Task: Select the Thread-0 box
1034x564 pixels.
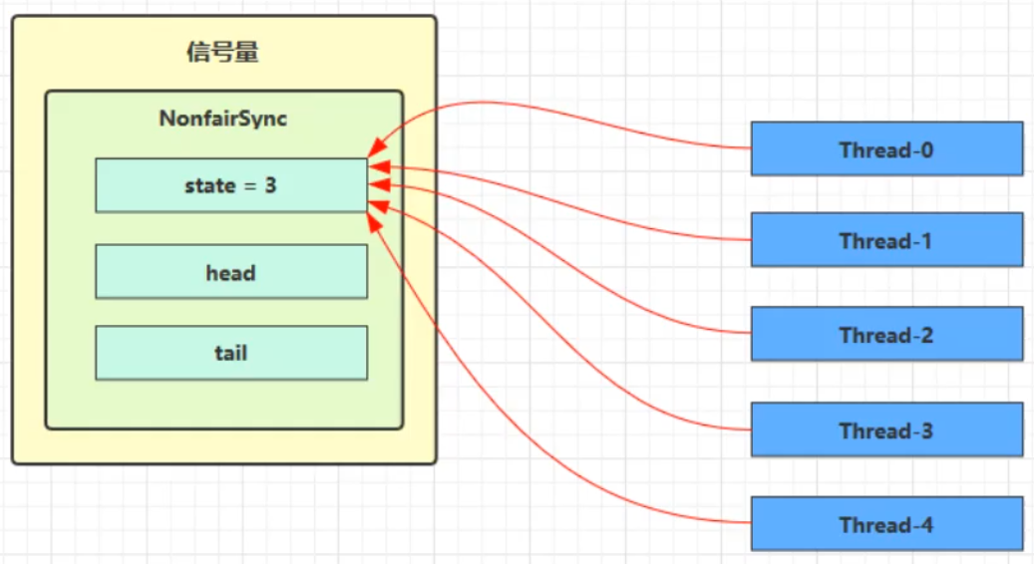Action: point(886,148)
